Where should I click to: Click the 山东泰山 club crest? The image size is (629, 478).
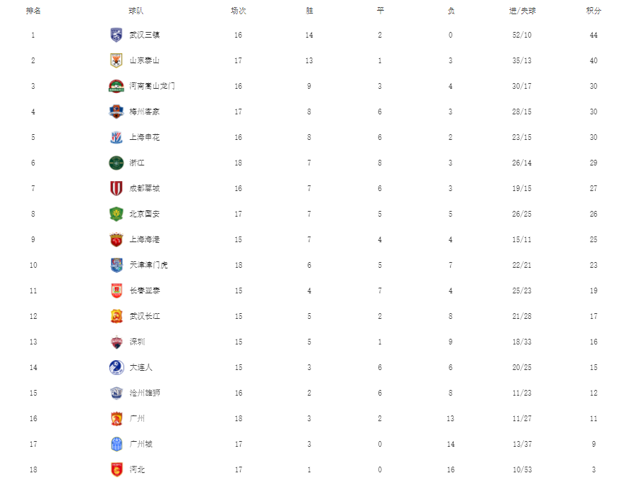[116, 60]
